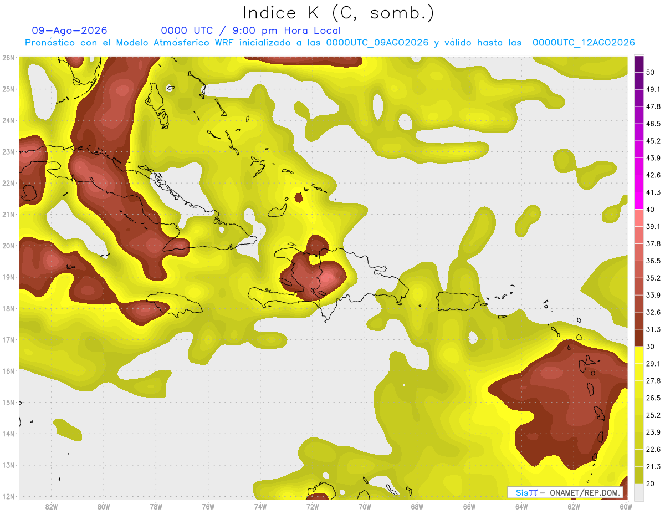This screenshot has width=665, height=514.
Task: Click the '72W' longitude axis label
Action: tap(313, 506)
